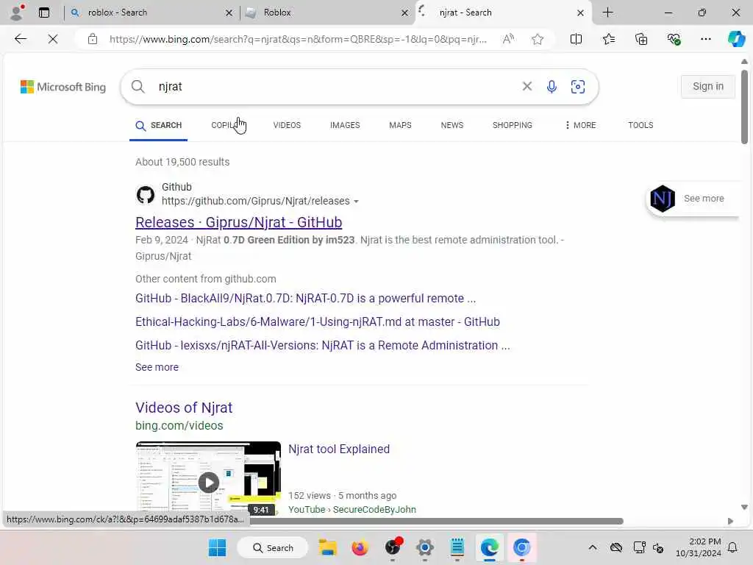This screenshot has height=565, width=753.
Task: Open Ethical-Hacking-Labs njRAT.md link
Action: tap(318, 322)
